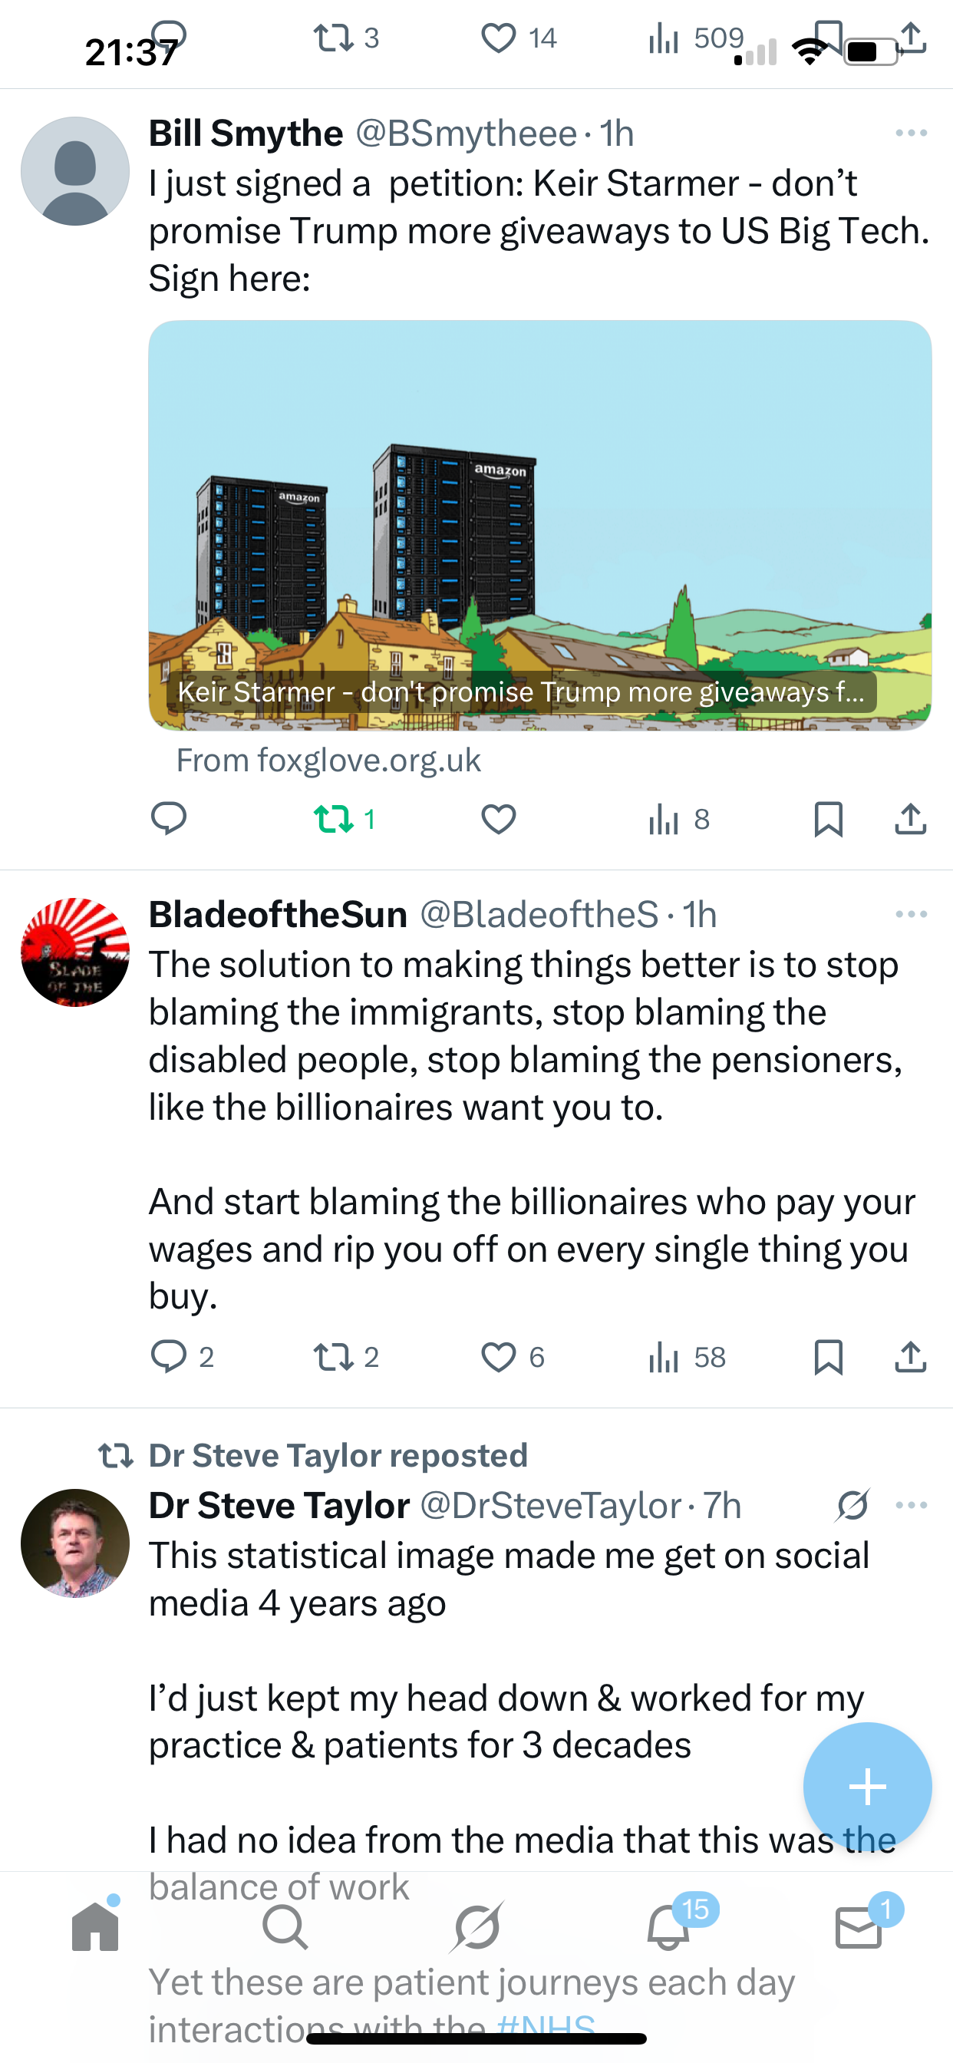953x2063 pixels.
Task: Open more options for Bill Smythe's post
Action: coord(912,133)
